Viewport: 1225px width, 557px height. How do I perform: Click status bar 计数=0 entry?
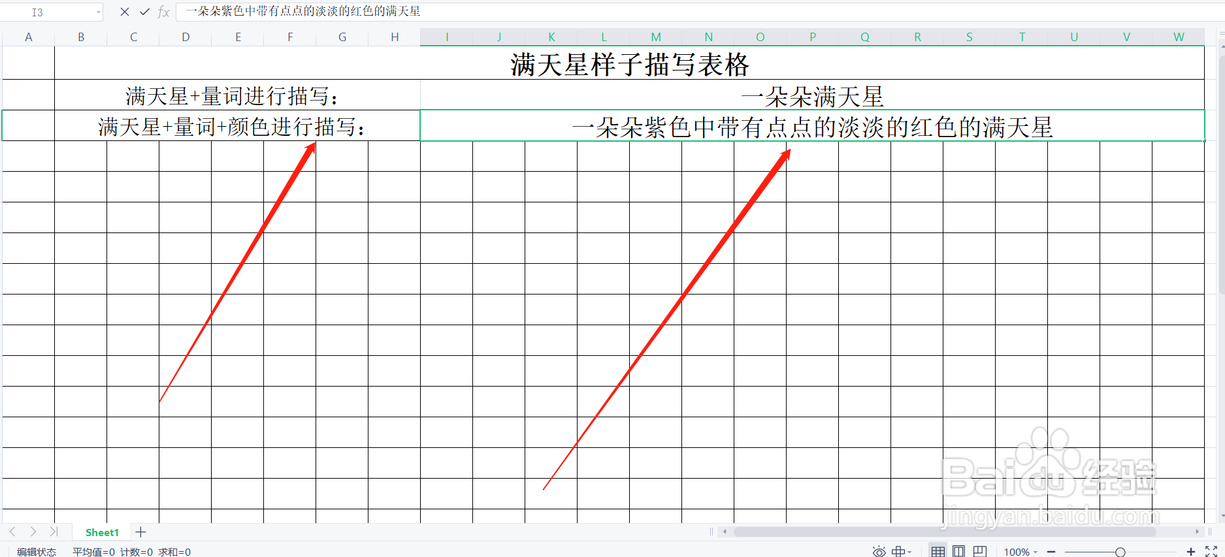136,552
